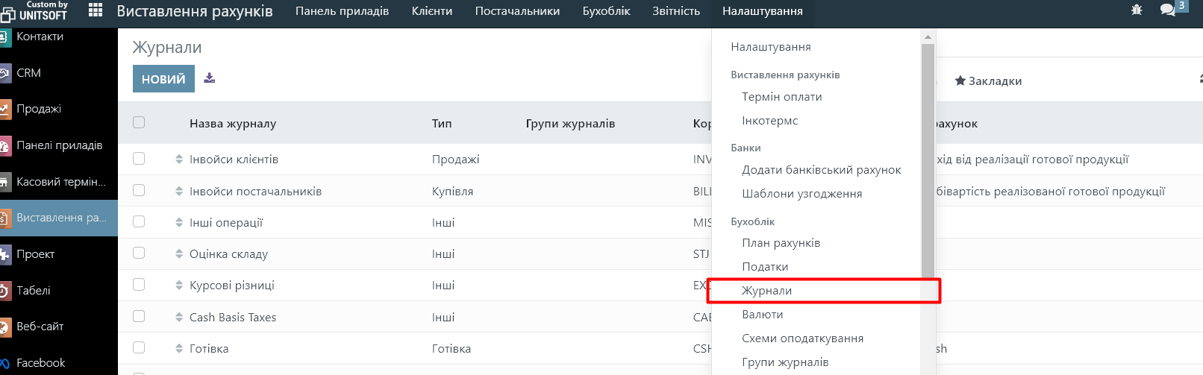Open Проект app in sidebar

[x=35, y=254]
